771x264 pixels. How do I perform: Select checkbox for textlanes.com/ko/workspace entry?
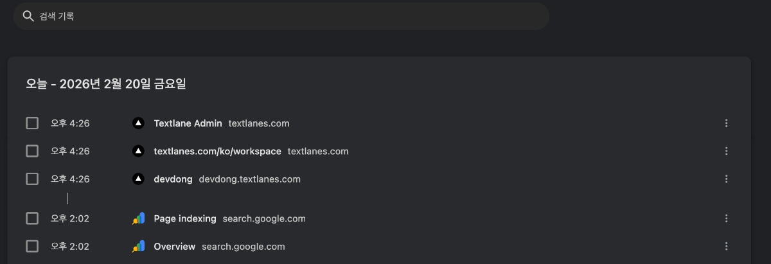pyautogui.click(x=32, y=151)
